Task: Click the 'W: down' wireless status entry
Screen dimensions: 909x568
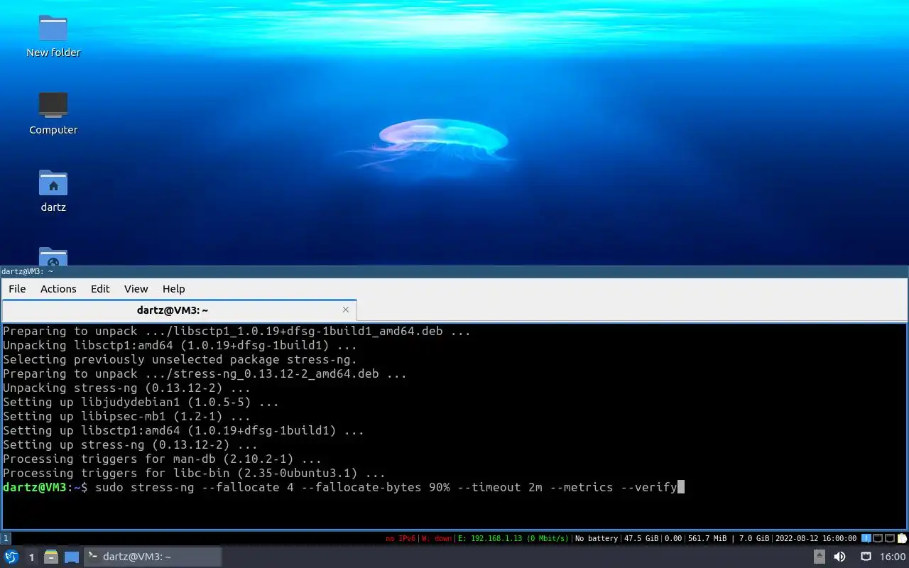Action: (436, 538)
